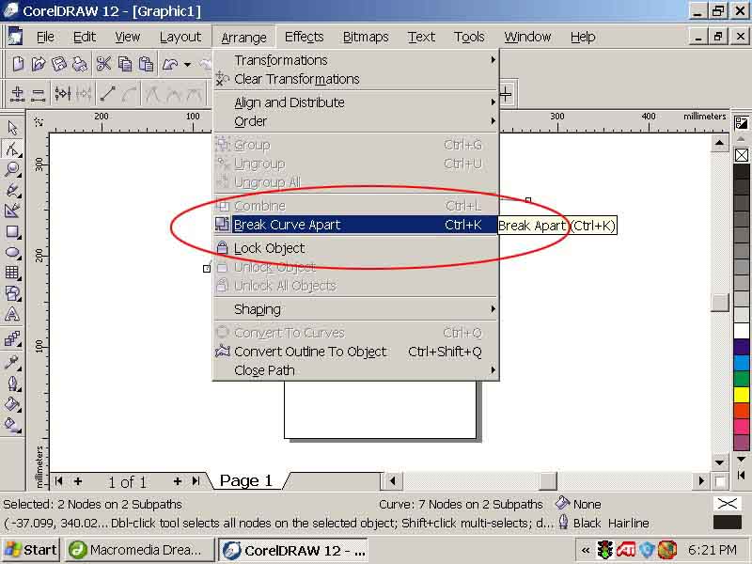Go to last page navigation button

(196, 480)
